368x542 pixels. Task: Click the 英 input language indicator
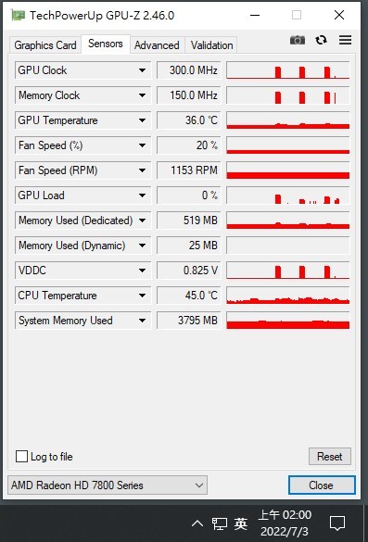[x=241, y=524]
